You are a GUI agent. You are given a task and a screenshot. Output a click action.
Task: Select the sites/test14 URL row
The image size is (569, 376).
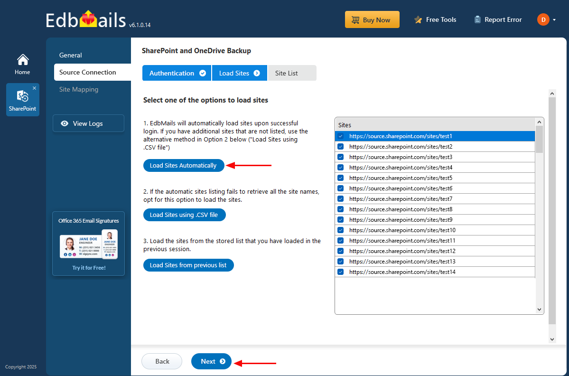point(435,272)
